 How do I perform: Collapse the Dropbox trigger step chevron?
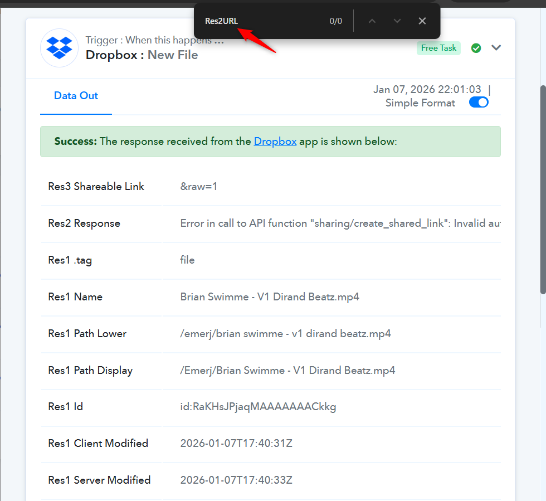pyautogui.click(x=496, y=48)
